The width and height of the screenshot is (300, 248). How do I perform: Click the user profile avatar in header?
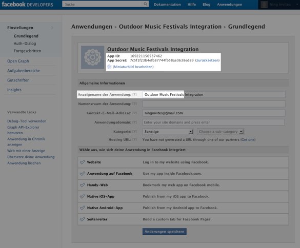pyautogui.click(x=264, y=5)
